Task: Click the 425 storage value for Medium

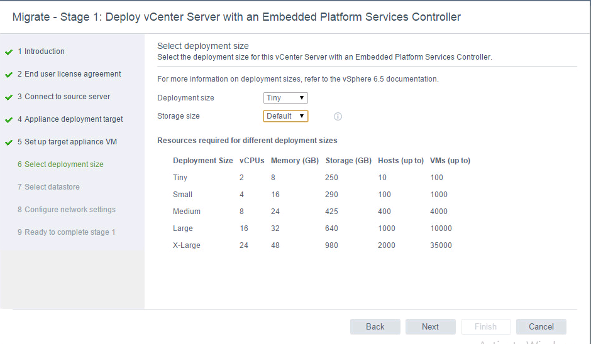Action: [x=331, y=211]
